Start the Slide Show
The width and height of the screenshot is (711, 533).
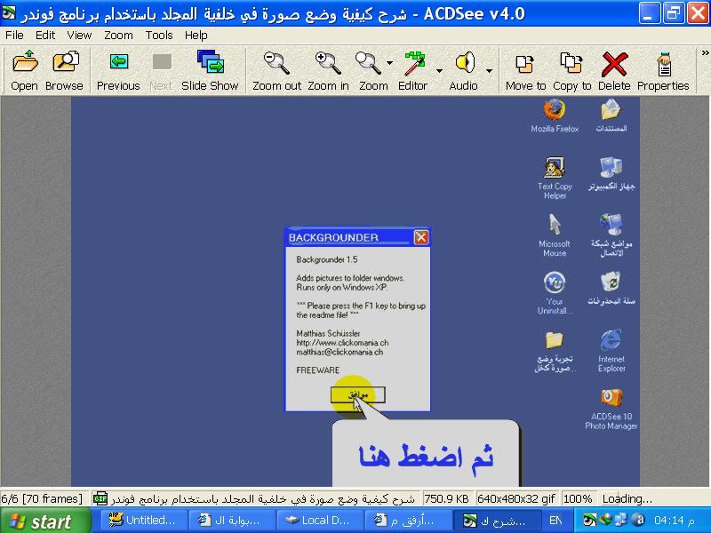[210, 64]
